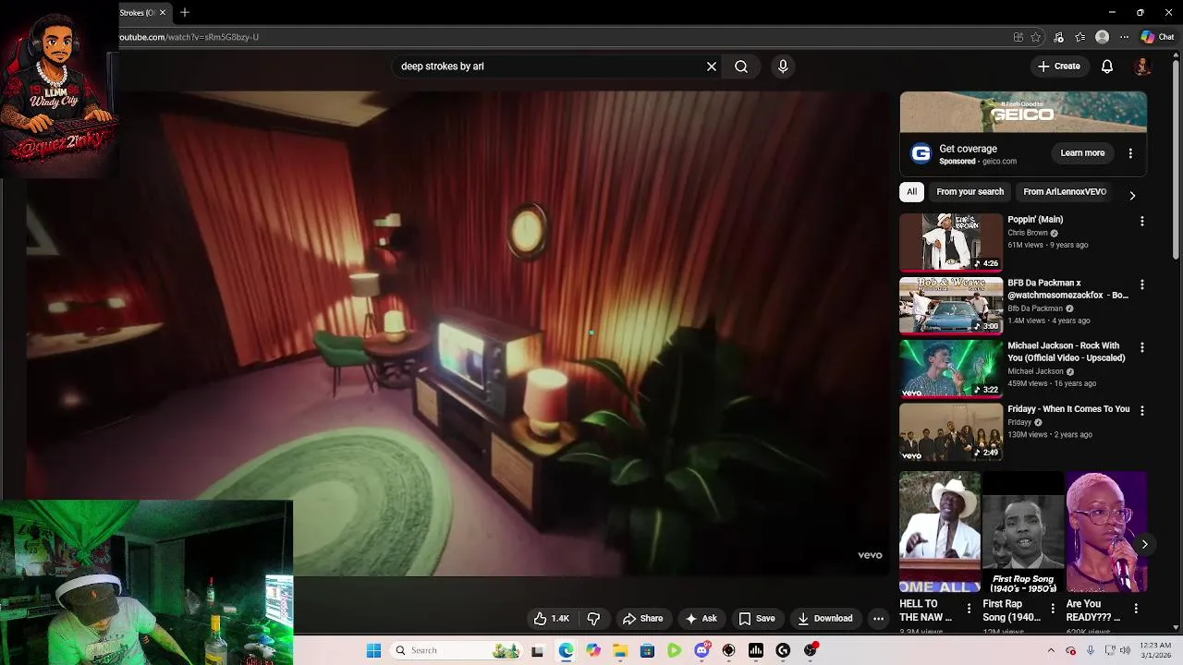Dislike the video
The width and height of the screenshot is (1183, 665).
click(594, 619)
